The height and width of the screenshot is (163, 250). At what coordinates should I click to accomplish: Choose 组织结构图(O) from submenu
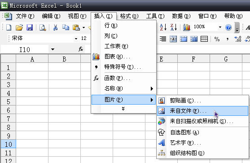click(202, 153)
